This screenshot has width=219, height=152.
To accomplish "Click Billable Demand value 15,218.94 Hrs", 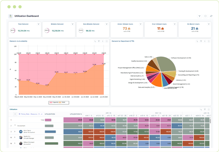I will tap(58, 31).
